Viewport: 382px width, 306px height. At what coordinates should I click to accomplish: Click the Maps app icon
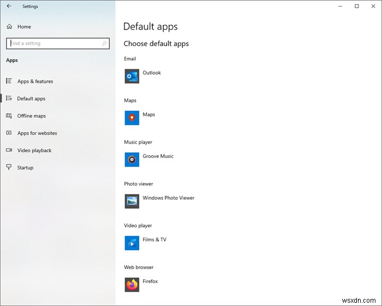click(x=132, y=118)
